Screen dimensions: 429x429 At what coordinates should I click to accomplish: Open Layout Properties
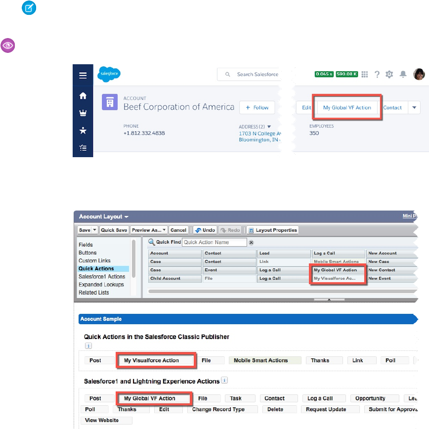[272, 230]
